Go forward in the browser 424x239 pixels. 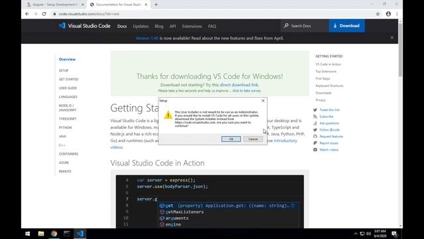(35, 14)
